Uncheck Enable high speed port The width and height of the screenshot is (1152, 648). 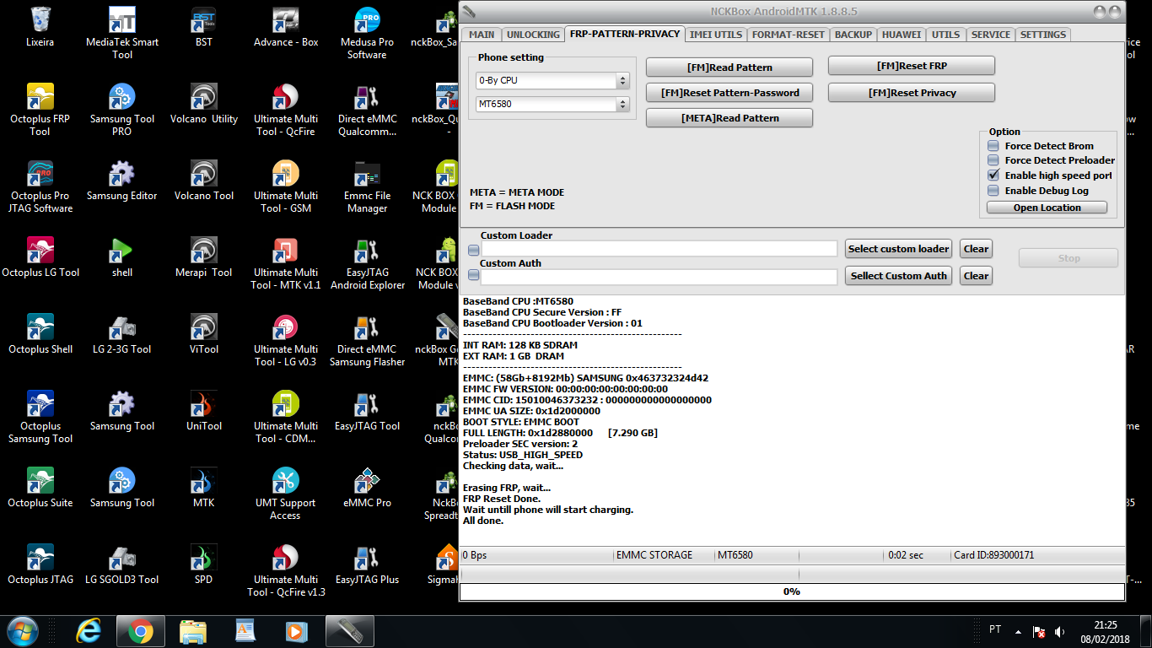tap(993, 175)
